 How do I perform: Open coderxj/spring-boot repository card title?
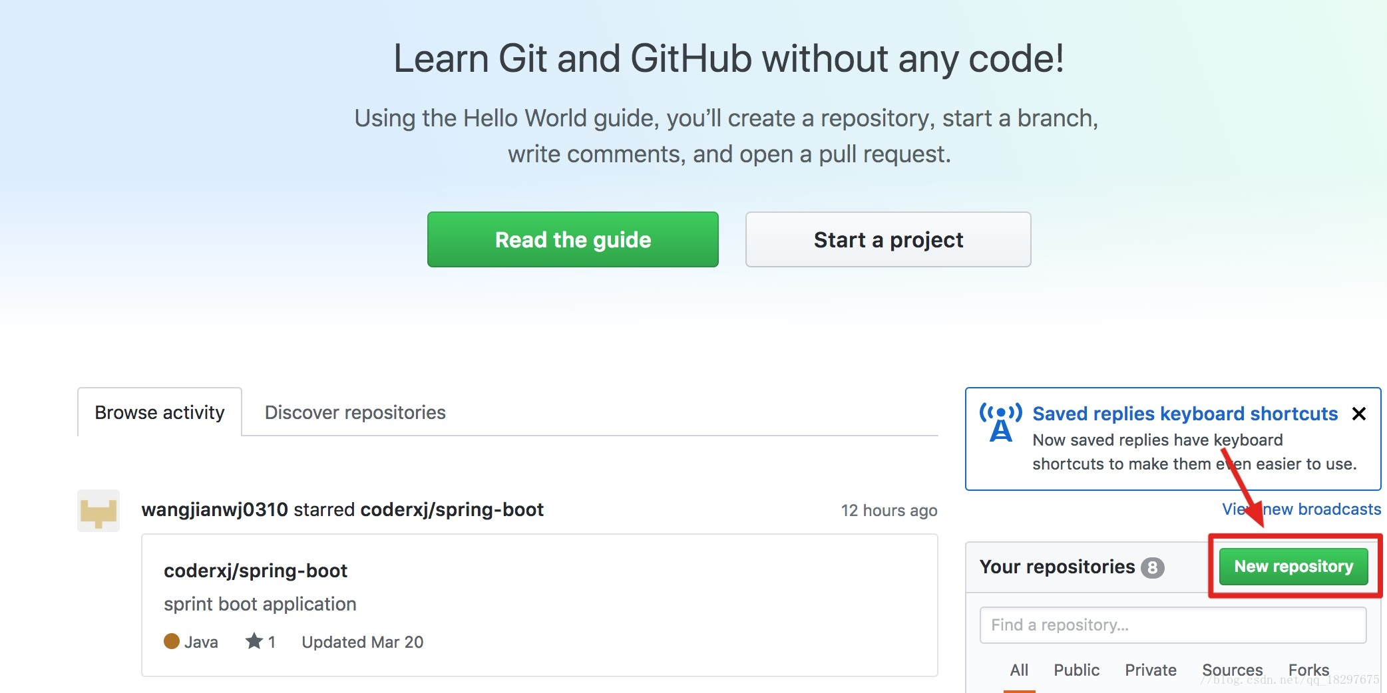(256, 571)
